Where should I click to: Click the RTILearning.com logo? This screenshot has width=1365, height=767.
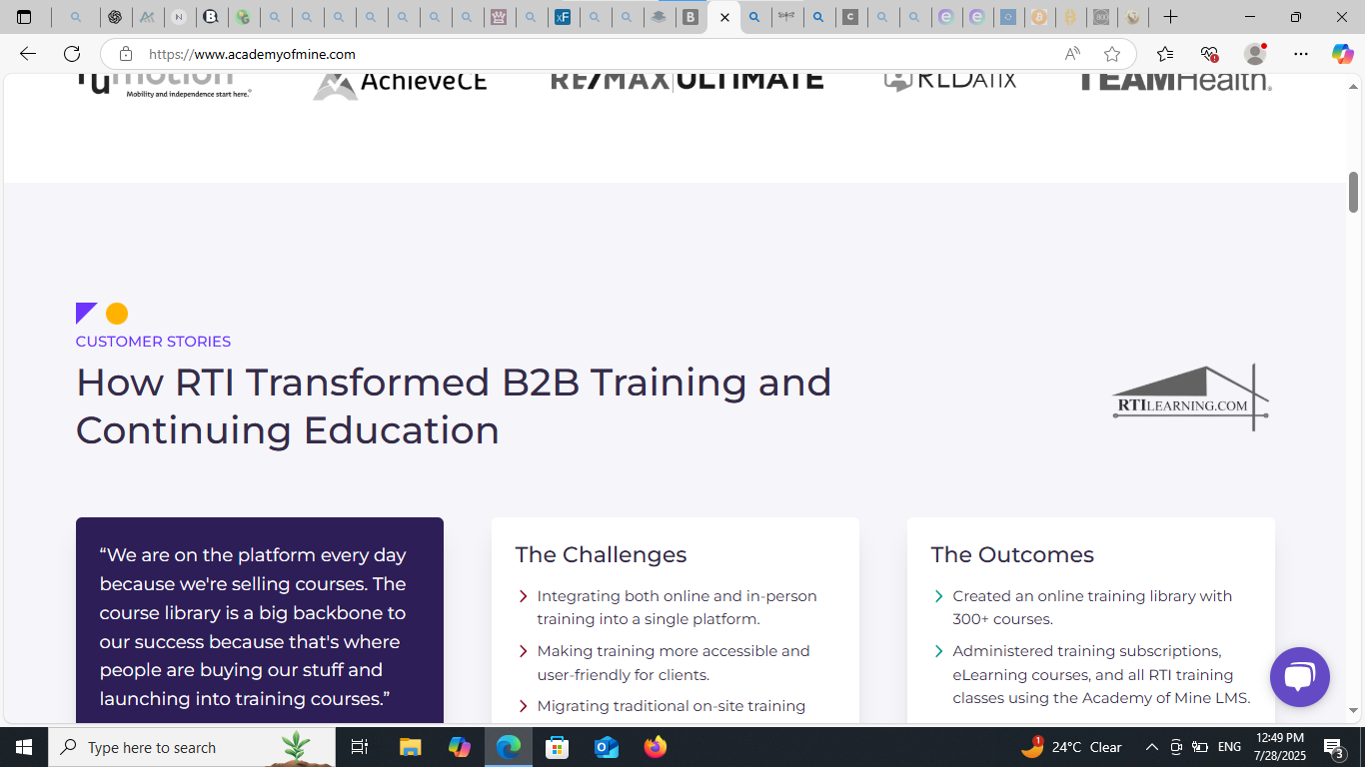[1191, 396]
